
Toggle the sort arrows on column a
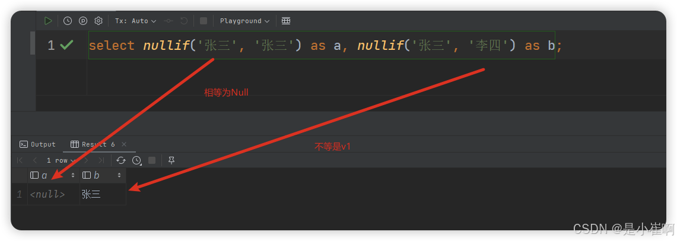(73, 175)
